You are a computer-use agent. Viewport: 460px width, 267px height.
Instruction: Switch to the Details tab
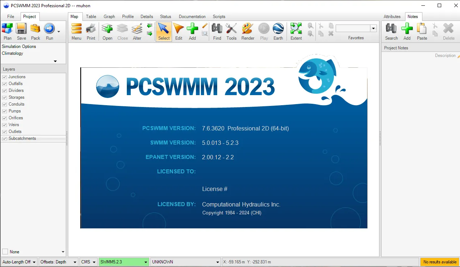coord(147,17)
